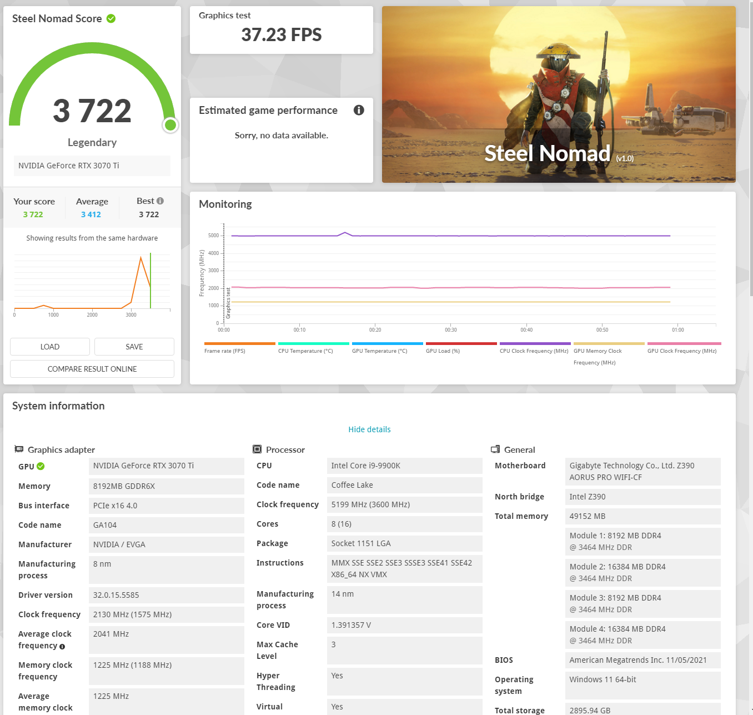The height and width of the screenshot is (715, 753).
Task: Click the Monitoring panel heading
Action: coord(225,204)
